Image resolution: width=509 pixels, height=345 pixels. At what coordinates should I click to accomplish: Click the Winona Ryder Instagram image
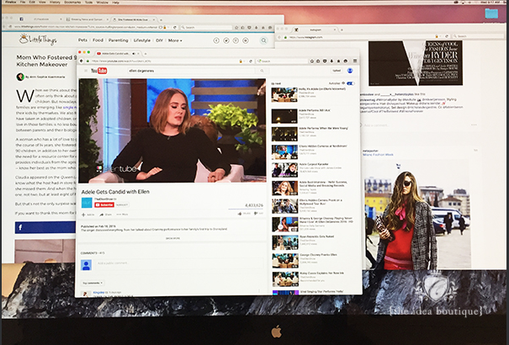click(416, 63)
